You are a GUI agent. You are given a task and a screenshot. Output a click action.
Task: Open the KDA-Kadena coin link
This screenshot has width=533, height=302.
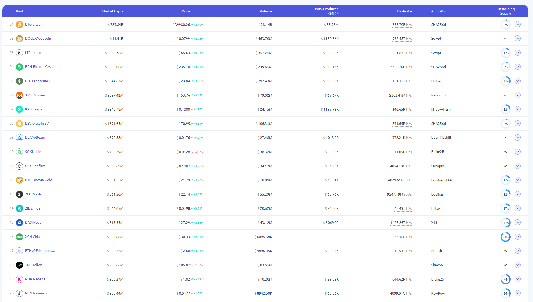tap(35, 279)
